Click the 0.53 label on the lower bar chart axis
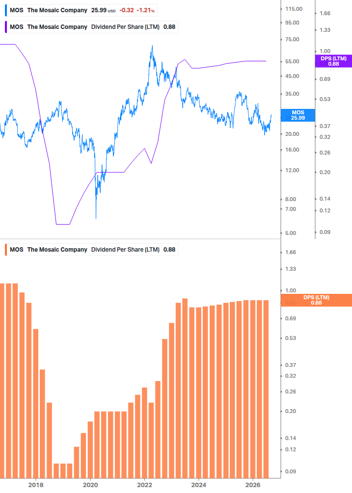This screenshot has width=352, height=493. pyautogui.click(x=291, y=338)
